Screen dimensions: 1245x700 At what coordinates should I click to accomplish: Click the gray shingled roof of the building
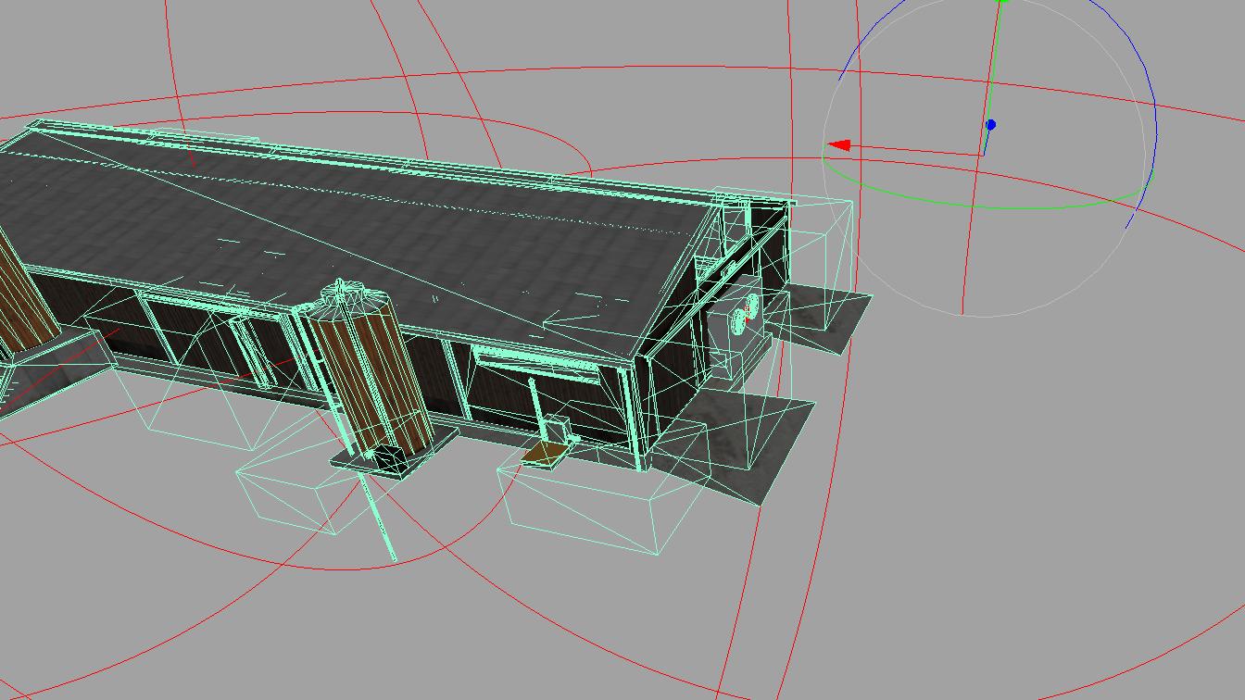(x=371, y=222)
